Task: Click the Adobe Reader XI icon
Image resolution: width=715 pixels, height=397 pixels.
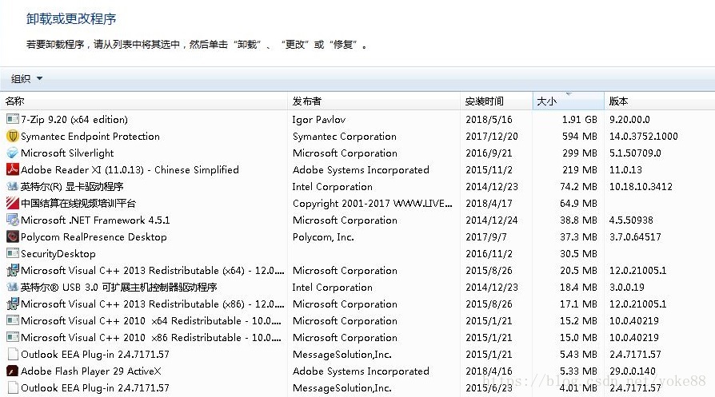Action: 13,169
